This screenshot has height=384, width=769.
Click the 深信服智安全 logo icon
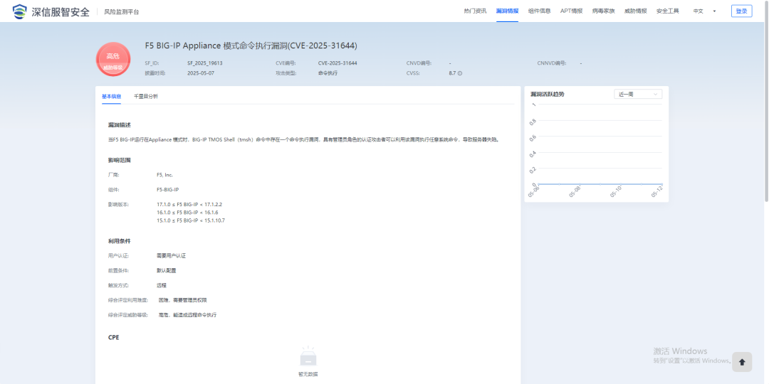pos(21,11)
